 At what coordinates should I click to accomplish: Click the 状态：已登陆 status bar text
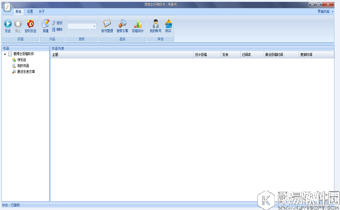[11, 205]
